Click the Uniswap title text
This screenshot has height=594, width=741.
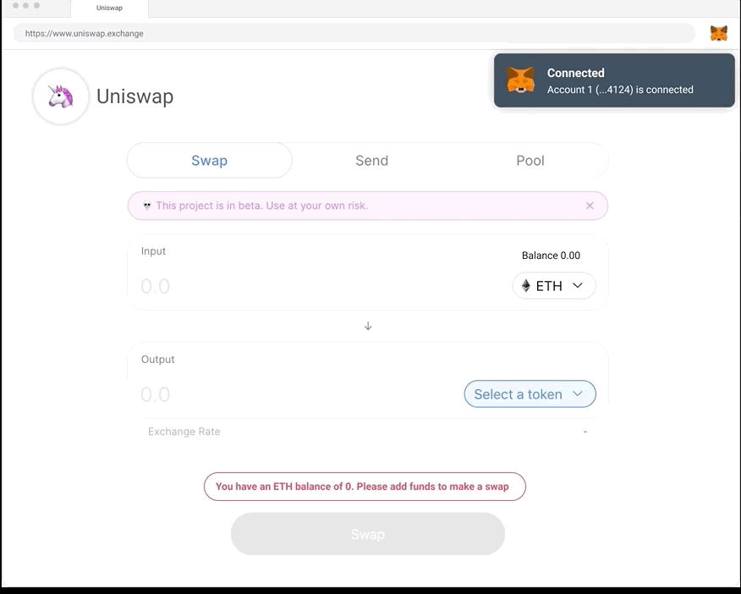(x=135, y=96)
